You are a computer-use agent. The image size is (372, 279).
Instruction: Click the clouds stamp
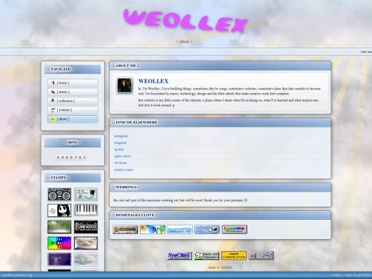(x=85, y=259)
